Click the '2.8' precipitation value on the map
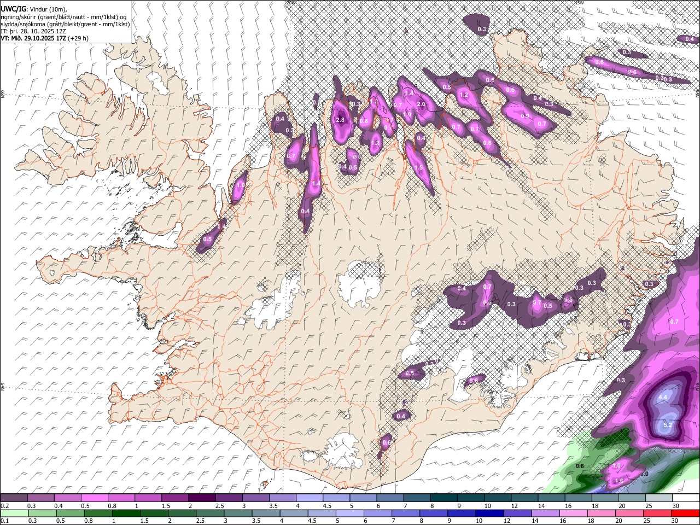700x525 pixels. [x=340, y=120]
